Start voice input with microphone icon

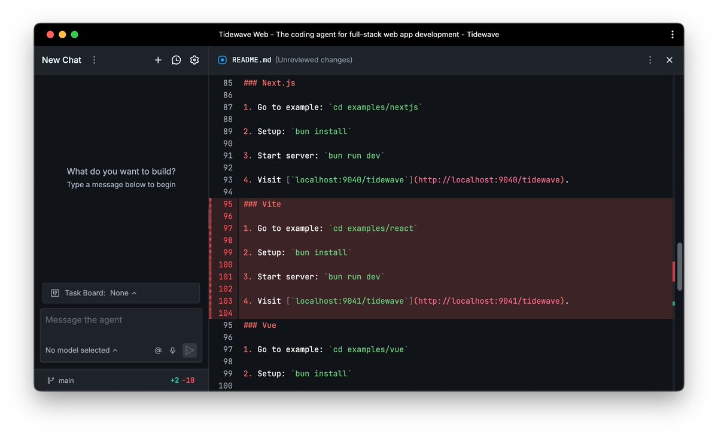(x=173, y=350)
